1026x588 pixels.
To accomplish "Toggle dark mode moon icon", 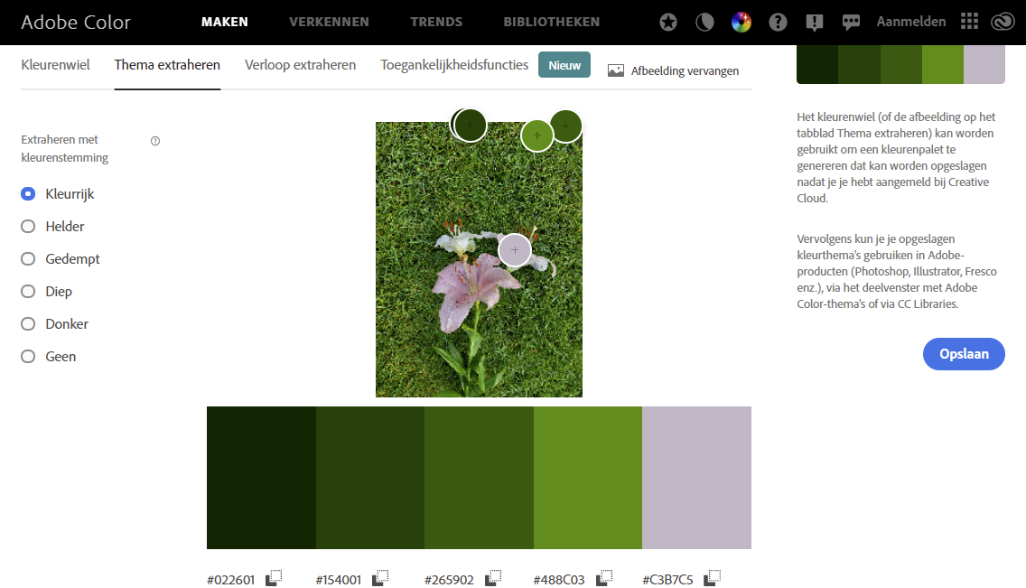I will [x=704, y=23].
